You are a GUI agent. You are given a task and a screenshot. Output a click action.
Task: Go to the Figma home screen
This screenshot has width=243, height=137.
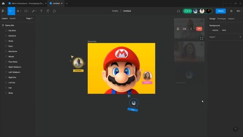pyautogui.click(x=3, y=3)
